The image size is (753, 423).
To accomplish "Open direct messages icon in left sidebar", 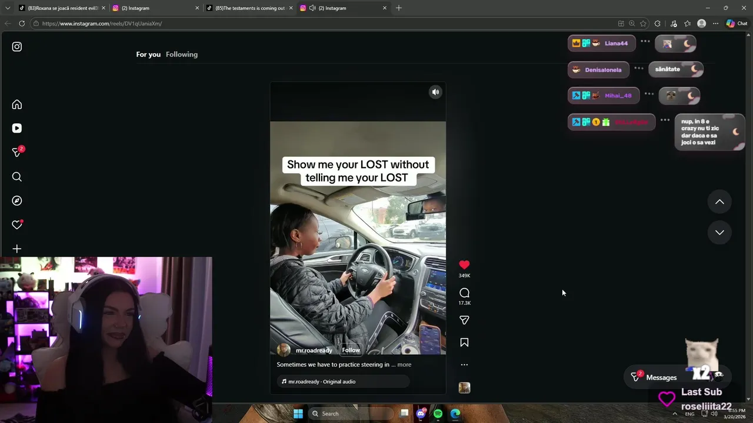I will (x=17, y=152).
